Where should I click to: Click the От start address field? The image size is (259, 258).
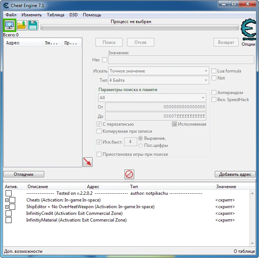pyautogui.click(x=156, y=107)
